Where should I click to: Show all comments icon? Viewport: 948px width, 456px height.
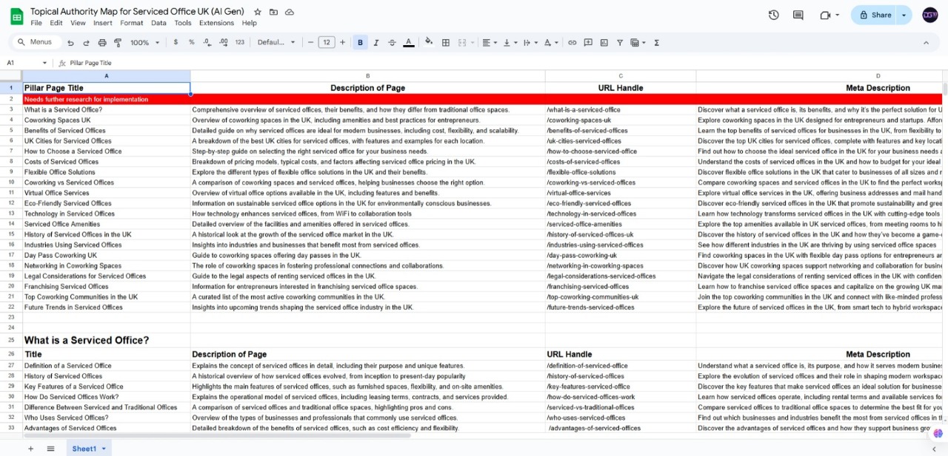click(798, 15)
